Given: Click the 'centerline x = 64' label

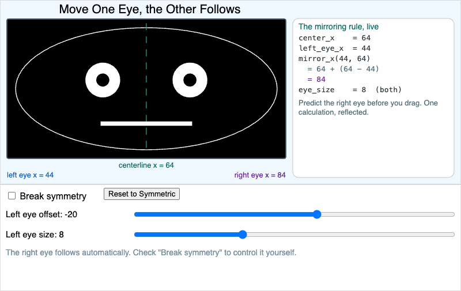Looking at the screenshot, I should pyautogui.click(x=146, y=165).
